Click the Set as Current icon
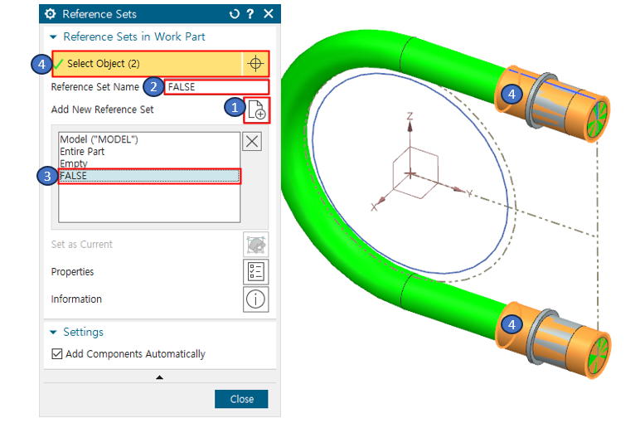Screen dimensions: 640x423 255,245
